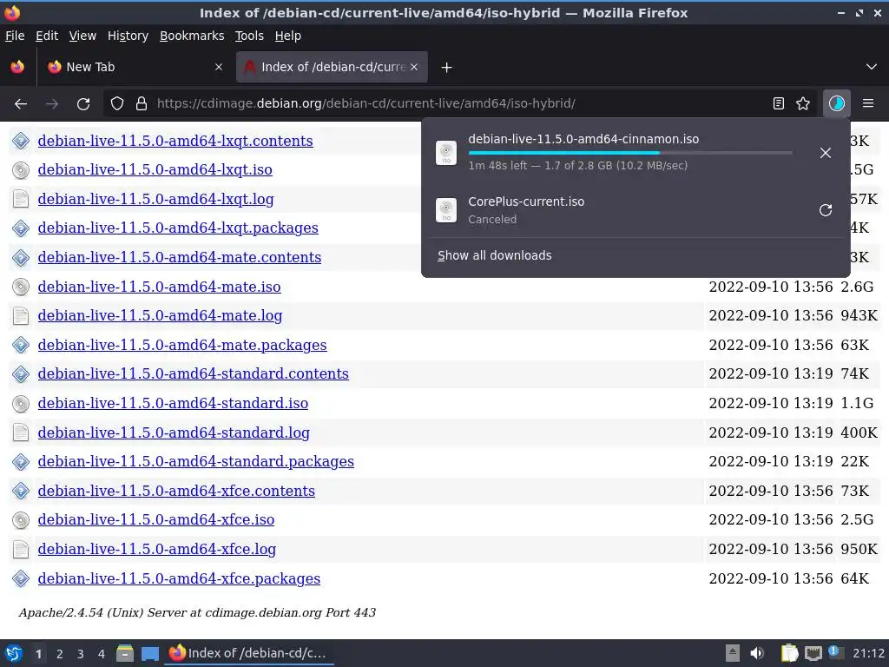The height and width of the screenshot is (667, 889).
Task: Open debian-live-11.5.0-amd64-standard.log link
Action: point(174,433)
